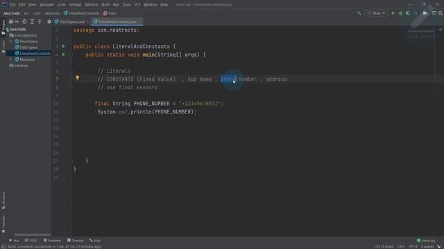Collapse the Java Code project root row
Viewport: 444px width, 249px height.
point(16,29)
